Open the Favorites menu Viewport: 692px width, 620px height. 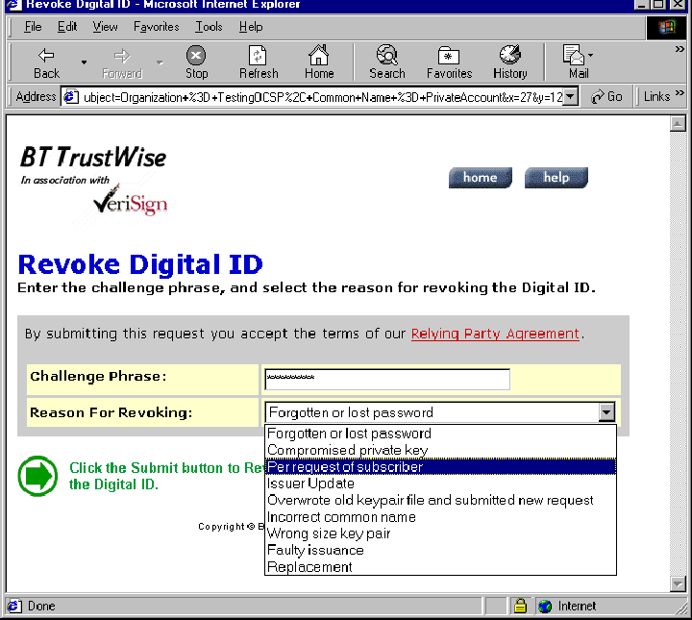click(157, 27)
